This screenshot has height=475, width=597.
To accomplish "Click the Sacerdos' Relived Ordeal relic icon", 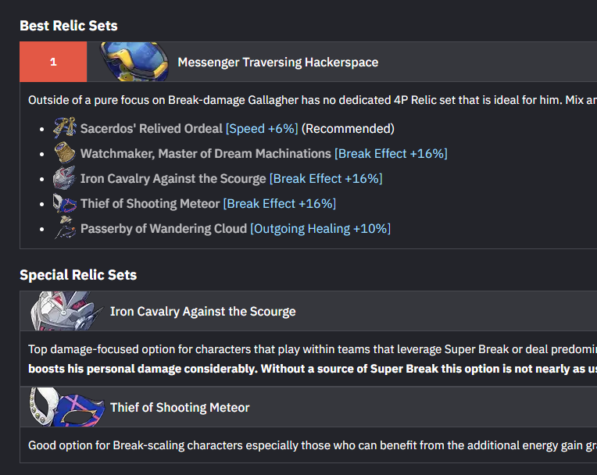I will point(65,128).
